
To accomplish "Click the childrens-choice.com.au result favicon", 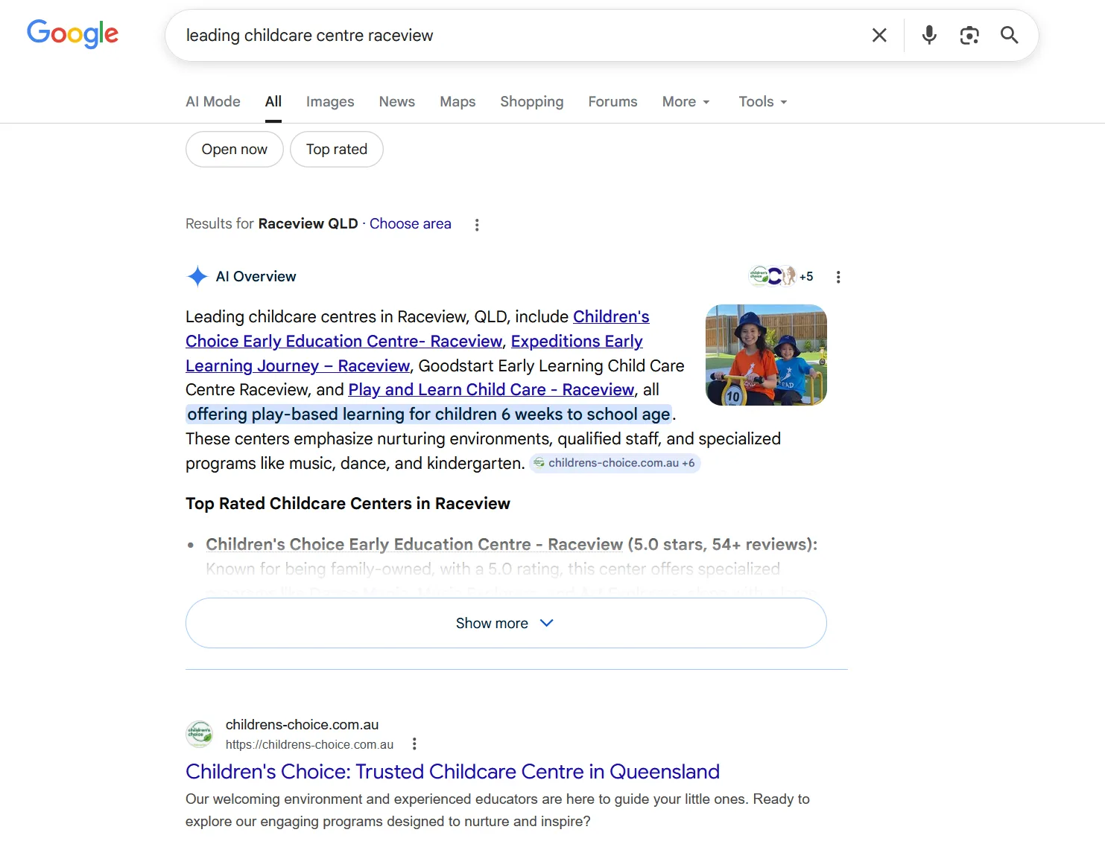I will (200, 734).
